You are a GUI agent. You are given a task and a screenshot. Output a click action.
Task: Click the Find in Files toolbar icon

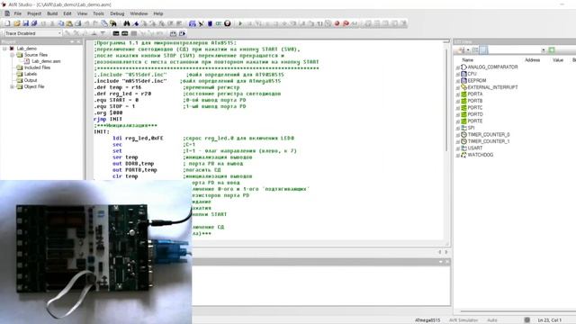(113, 23)
